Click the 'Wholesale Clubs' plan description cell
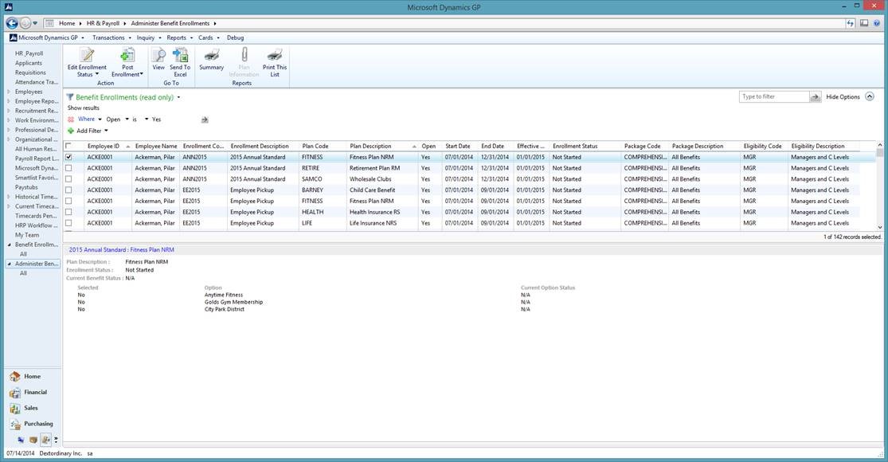This screenshot has width=888, height=462. pyautogui.click(x=370, y=179)
